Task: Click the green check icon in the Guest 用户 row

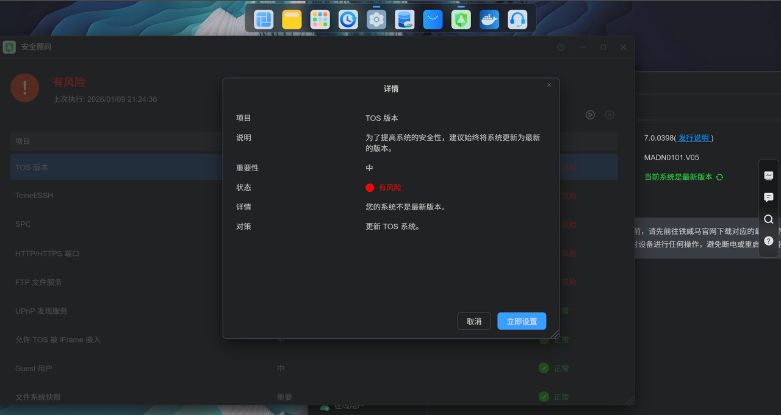Action: pos(544,368)
